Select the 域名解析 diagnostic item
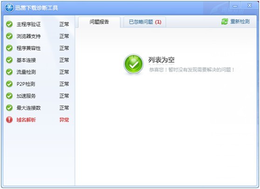This screenshot has height=189, width=260. point(37,120)
